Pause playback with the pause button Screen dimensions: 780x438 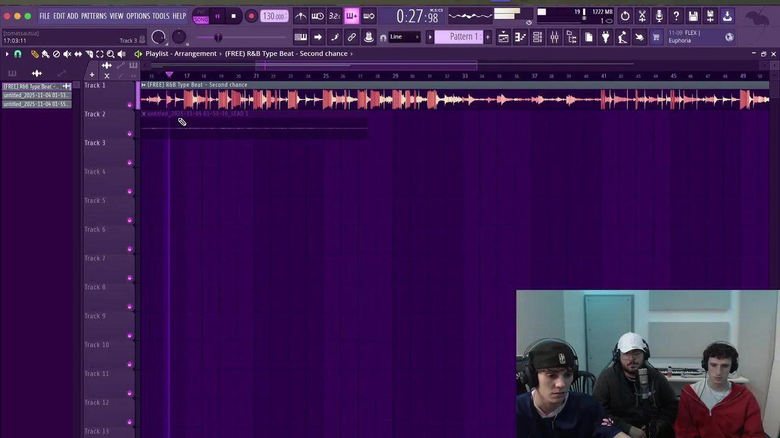click(217, 16)
